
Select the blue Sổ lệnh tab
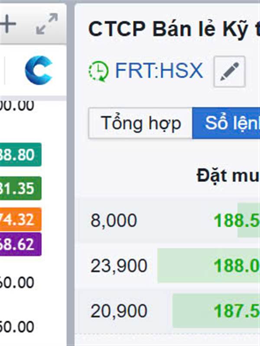coord(226,123)
